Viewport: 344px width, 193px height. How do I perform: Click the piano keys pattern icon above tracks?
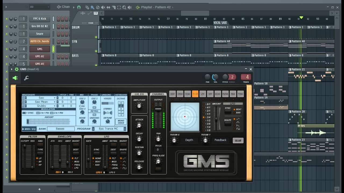(x=96, y=13)
